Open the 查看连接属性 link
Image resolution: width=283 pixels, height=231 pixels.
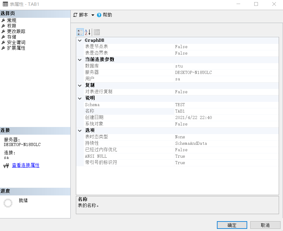26,165
